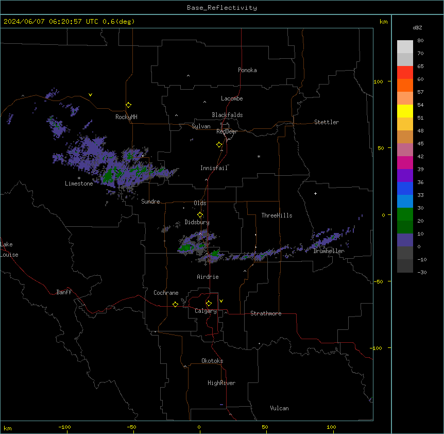Click the Airdrie city label

208,277
